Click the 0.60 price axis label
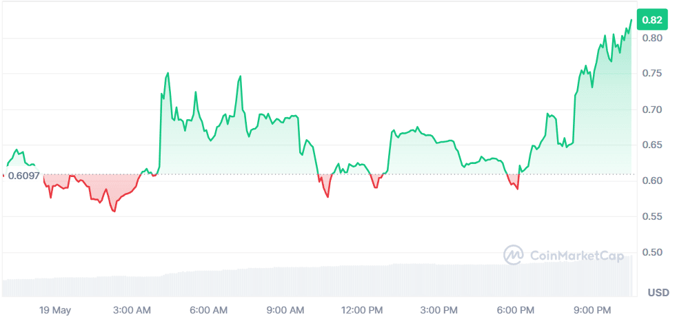677x319 pixels. (652, 181)
